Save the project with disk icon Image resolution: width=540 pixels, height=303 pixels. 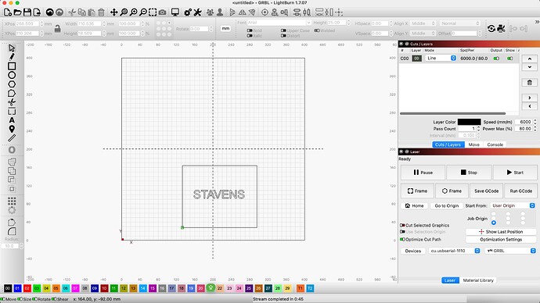tap(27, 12)
